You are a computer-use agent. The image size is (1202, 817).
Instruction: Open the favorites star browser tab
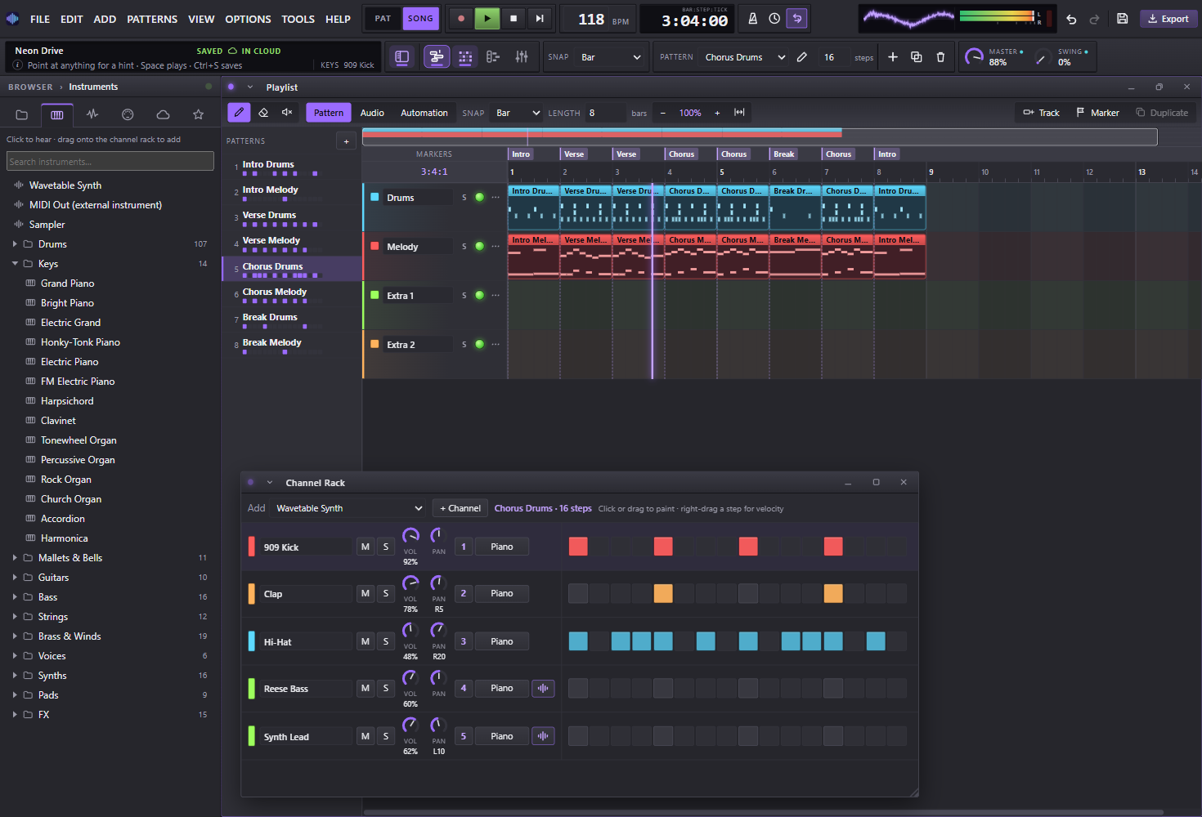(198, 114)
